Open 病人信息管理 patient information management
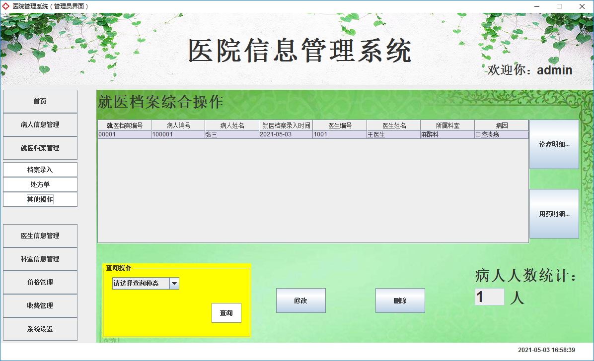This screenshot has height=361, width=594. [x=40, y=124]
